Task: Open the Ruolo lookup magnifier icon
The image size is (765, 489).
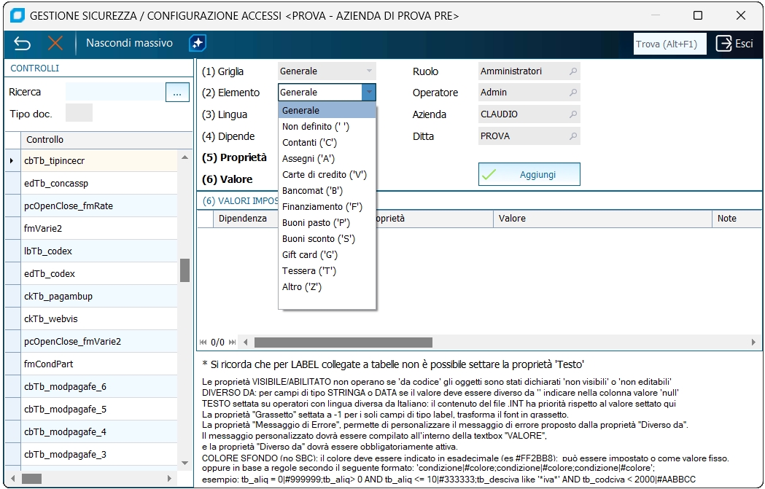Action: 573,71
